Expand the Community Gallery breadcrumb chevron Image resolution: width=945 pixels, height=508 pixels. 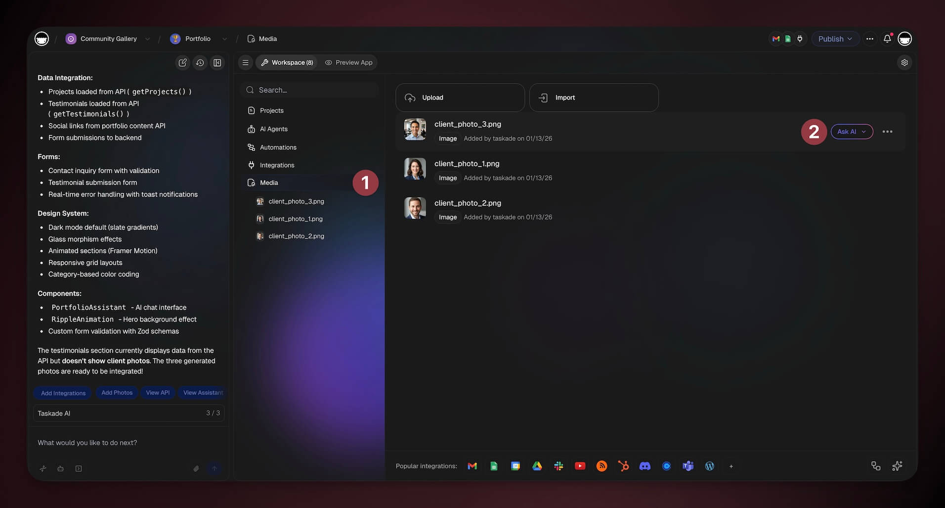(147, 39)
